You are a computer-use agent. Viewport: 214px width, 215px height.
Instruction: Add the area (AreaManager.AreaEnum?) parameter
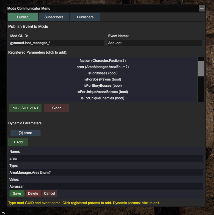pyautogui.click(x=103, y=67)
